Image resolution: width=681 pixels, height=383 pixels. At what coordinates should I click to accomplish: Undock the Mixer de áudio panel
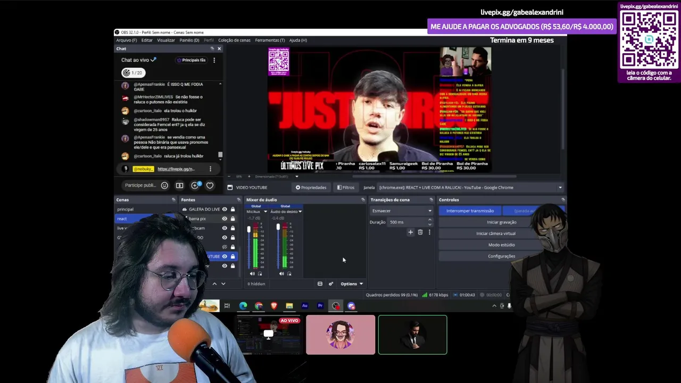(363, 199)
